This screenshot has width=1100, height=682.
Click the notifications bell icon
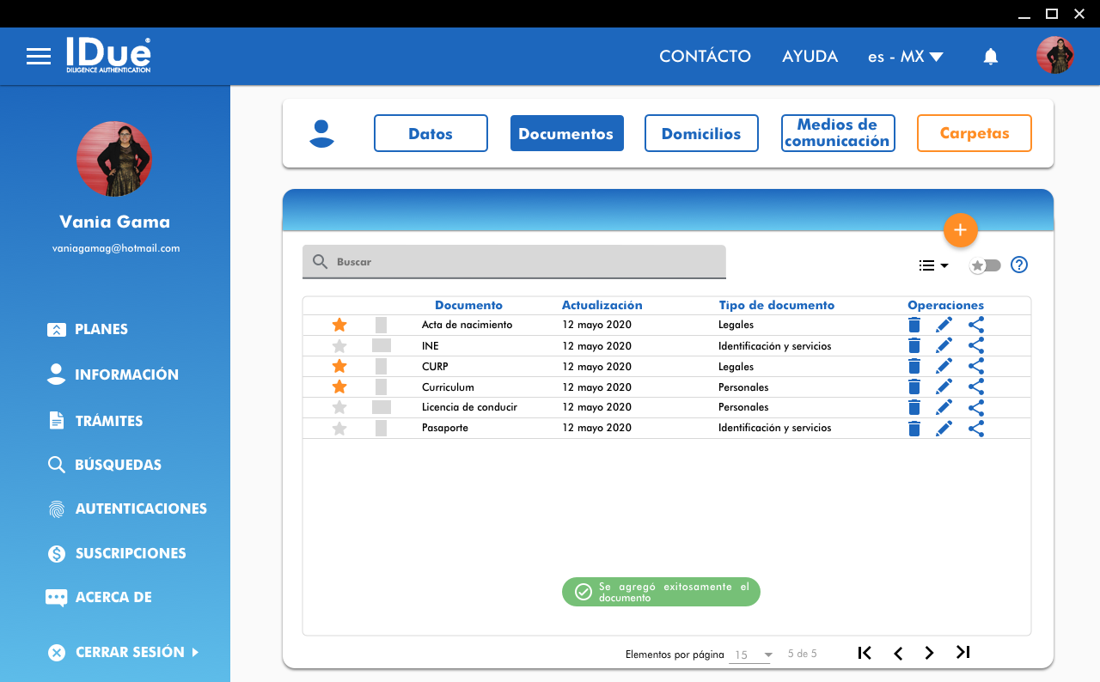coord(990,57)
